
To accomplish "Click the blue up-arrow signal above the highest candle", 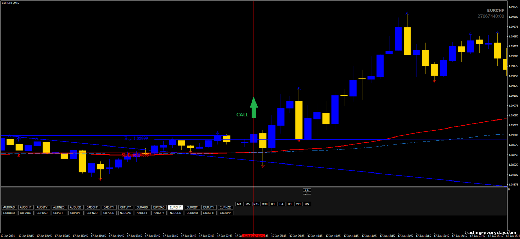I will pos(407,14).
